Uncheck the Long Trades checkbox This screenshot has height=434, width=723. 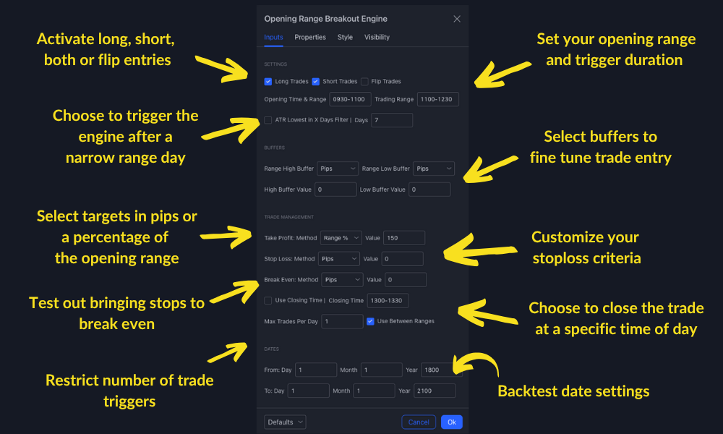[x=268, y=82]
